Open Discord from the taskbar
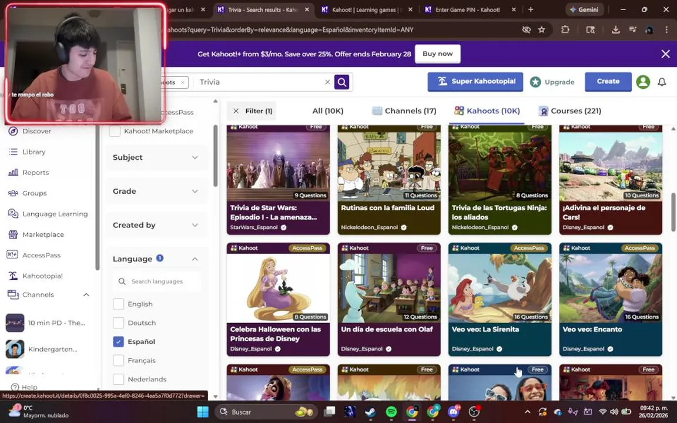The height and width of the screenshot is (423, 677). pyautogui.click(x=453, y=412)
